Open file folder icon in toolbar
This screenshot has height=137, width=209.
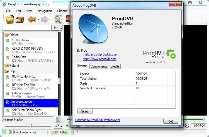coord(10,19)
